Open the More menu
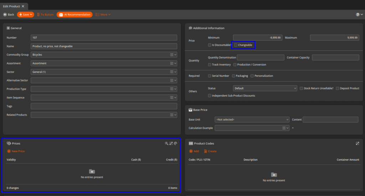This screenshot has height=196, width=365. pos(103,15)
